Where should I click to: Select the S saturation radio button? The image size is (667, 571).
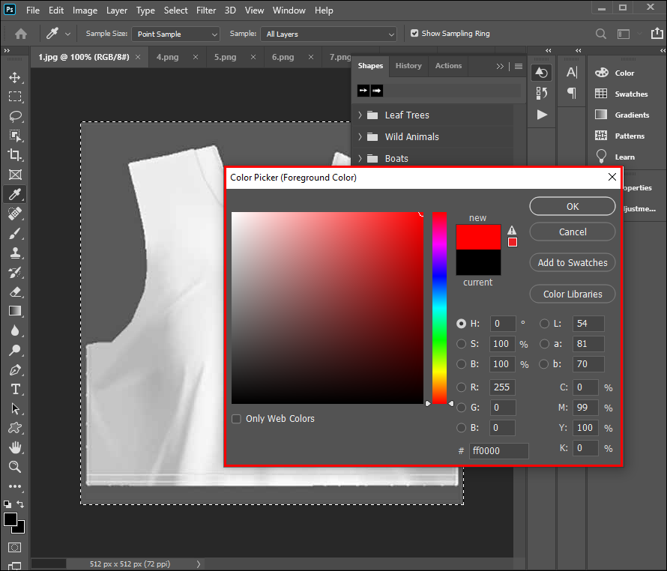tap(462, 344)
